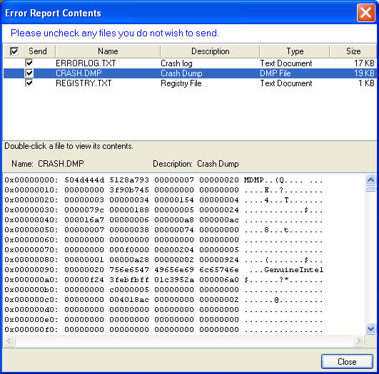Uncheck the ERRORLOG.TXT send checkbox
Viewport: 379px width, 374px height.
[29, 63]
